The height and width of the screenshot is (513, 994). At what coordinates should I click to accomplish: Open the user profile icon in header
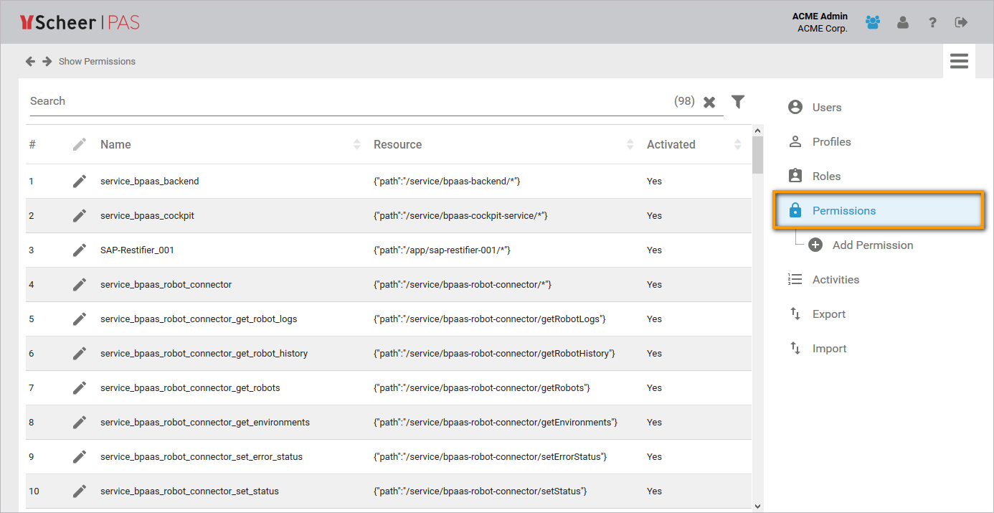pos(903,22)
